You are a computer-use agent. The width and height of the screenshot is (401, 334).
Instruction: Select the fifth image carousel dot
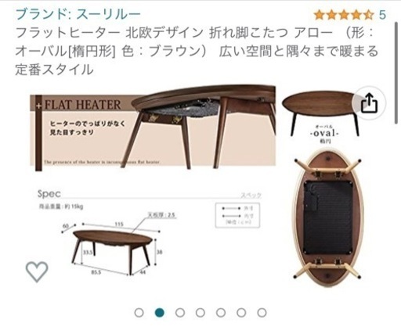[x=221, y=312]
